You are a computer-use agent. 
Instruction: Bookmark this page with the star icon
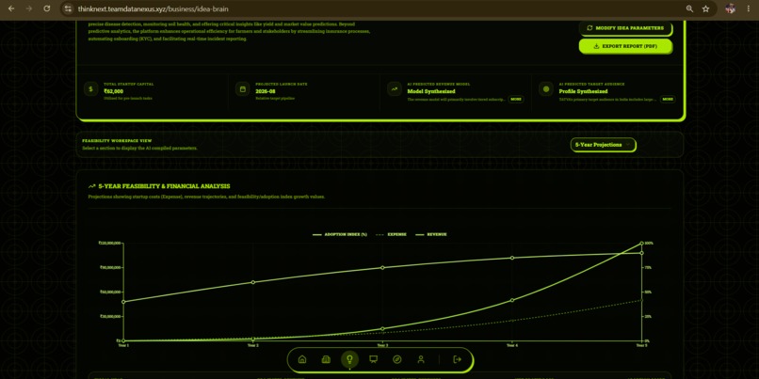[705, 8]
